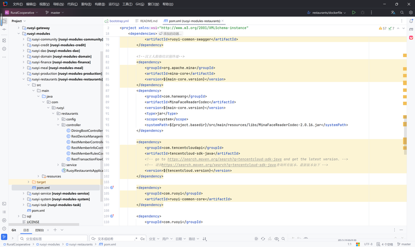Toggle the sort option icon in Git log
The width and height of the screenshot is (415, 247).
[204, 239]
